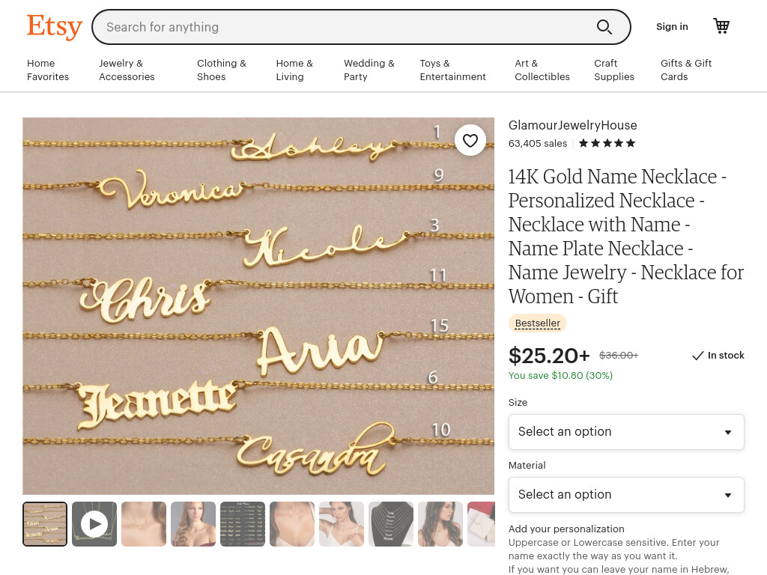Open the shopping cart icon
This screenshot has height=575, width=767.
pyautogui.click(x=721, y=26)
